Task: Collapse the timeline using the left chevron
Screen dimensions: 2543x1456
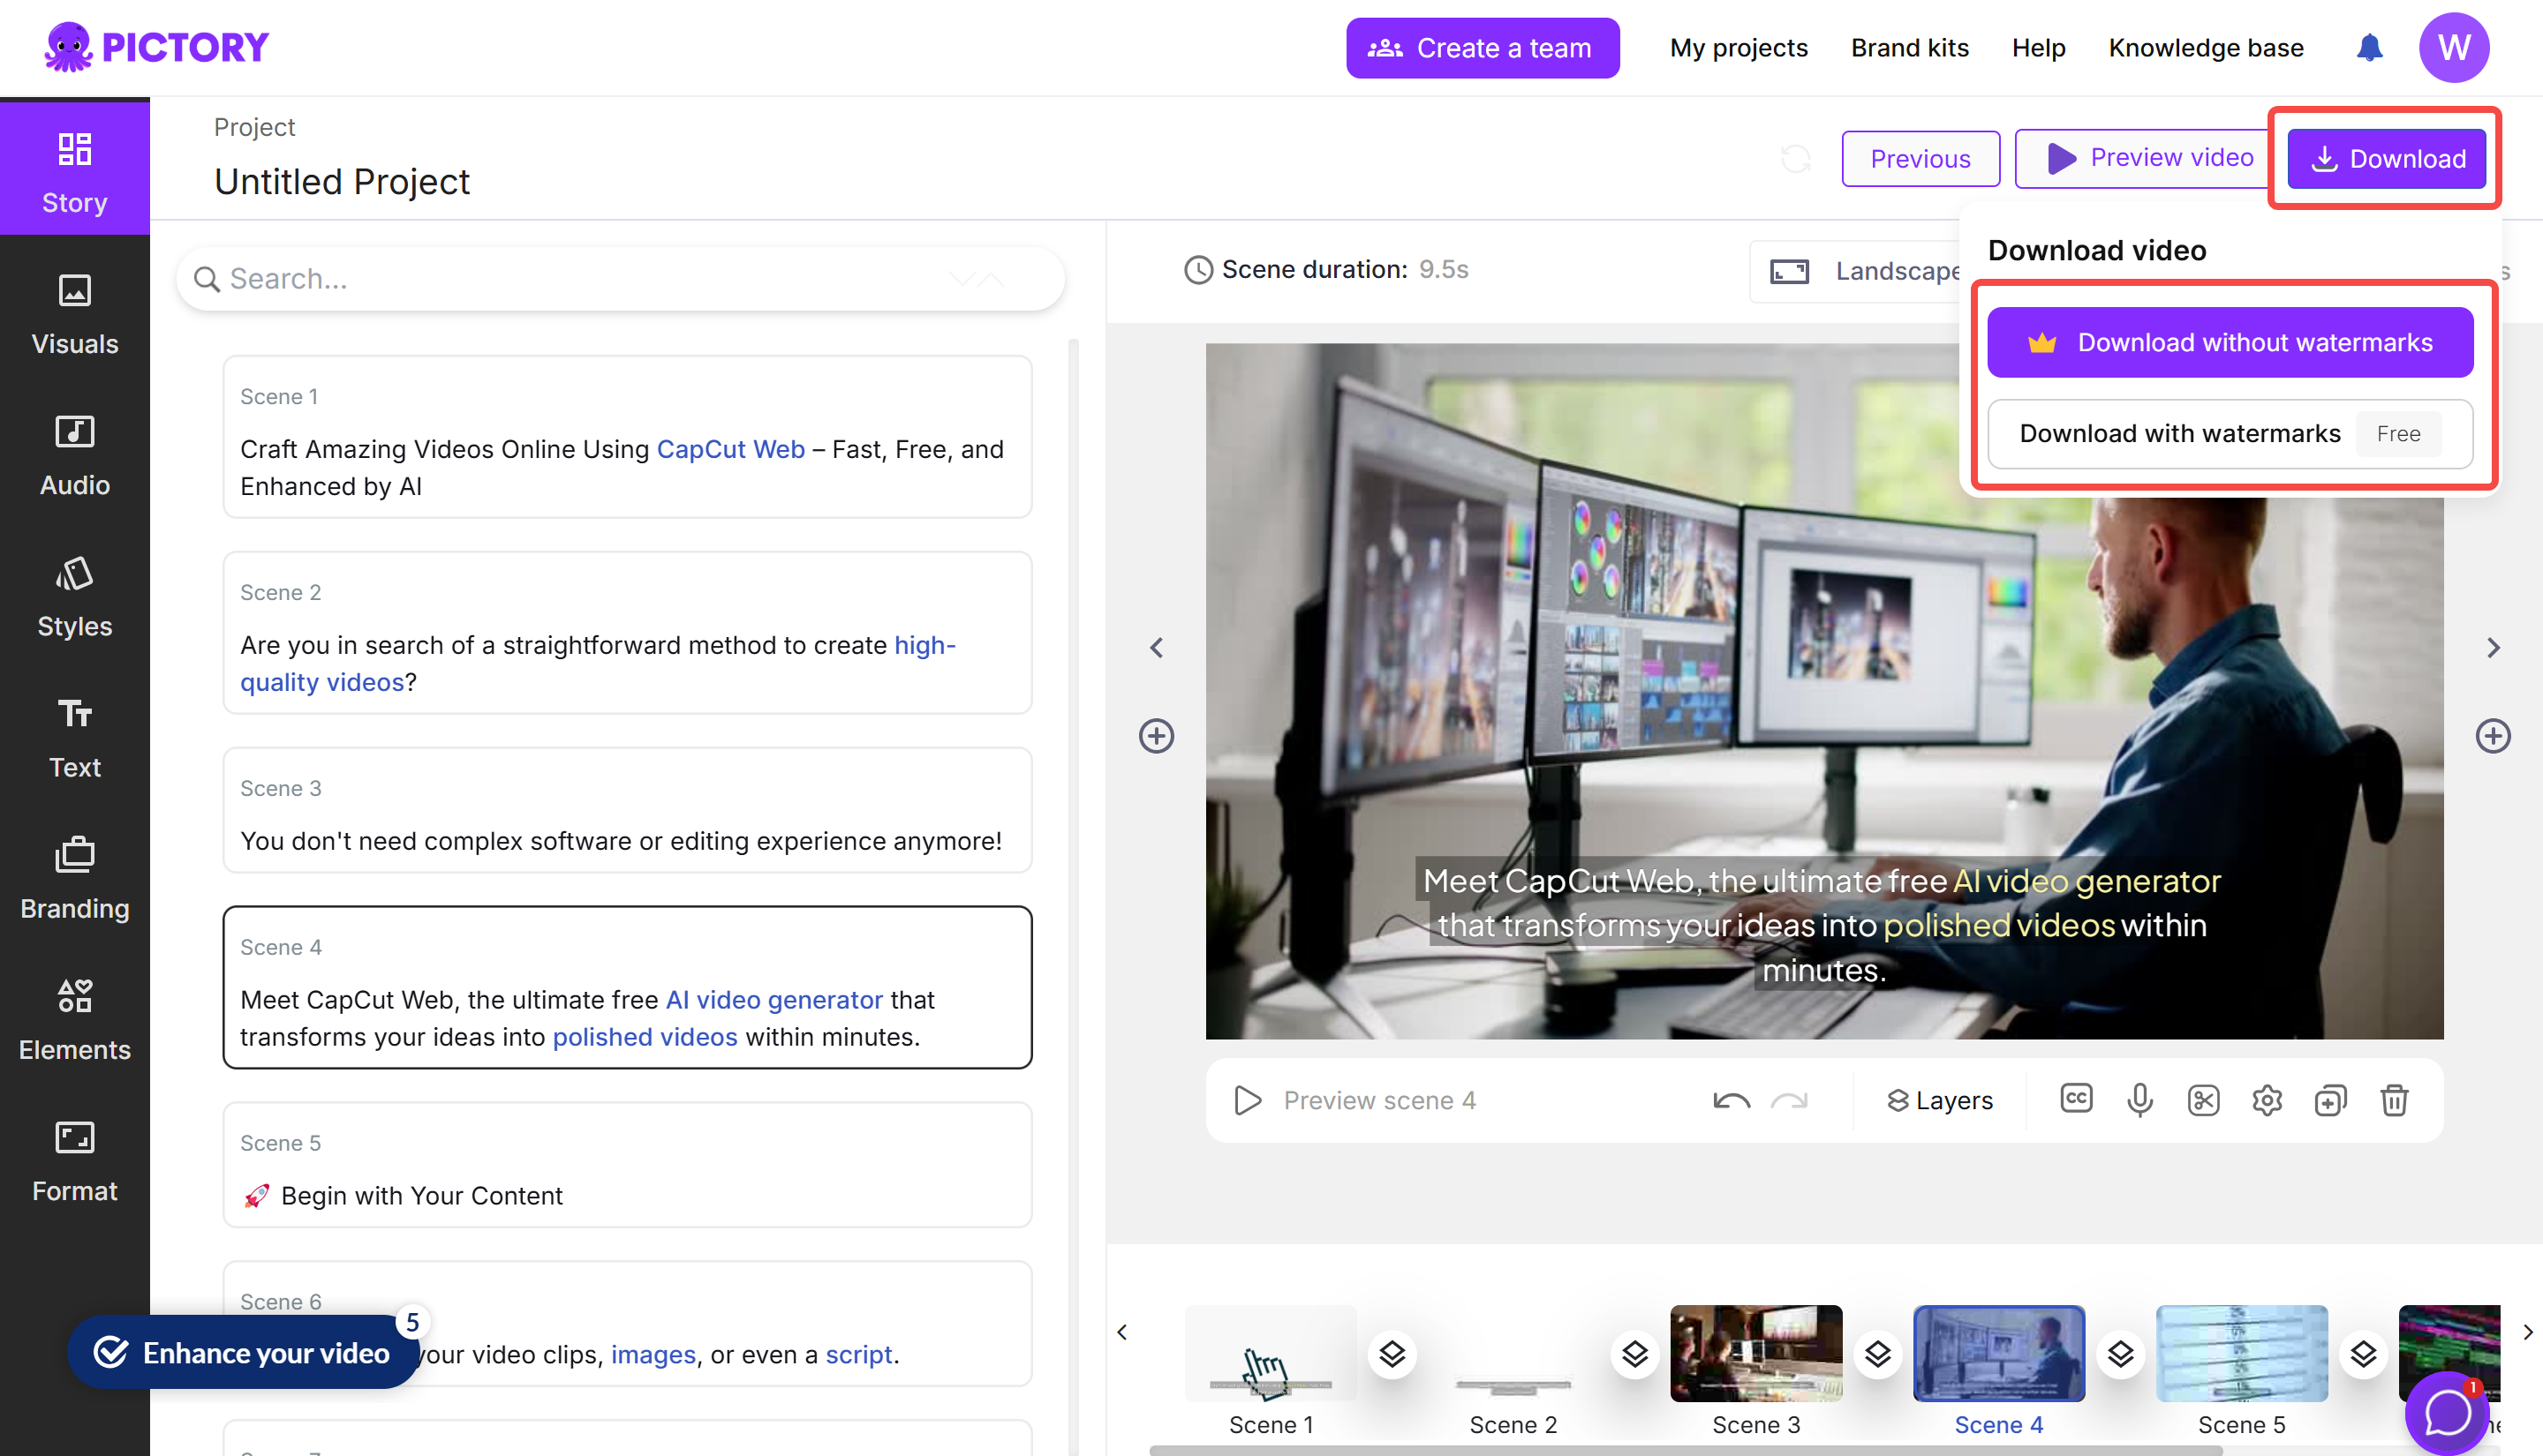Action: (x=1121, y=1331)
